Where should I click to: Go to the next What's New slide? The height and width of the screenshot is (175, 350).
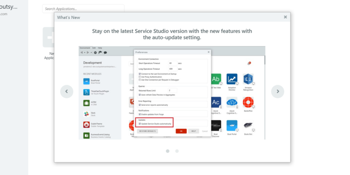click(x=278, y=91)
